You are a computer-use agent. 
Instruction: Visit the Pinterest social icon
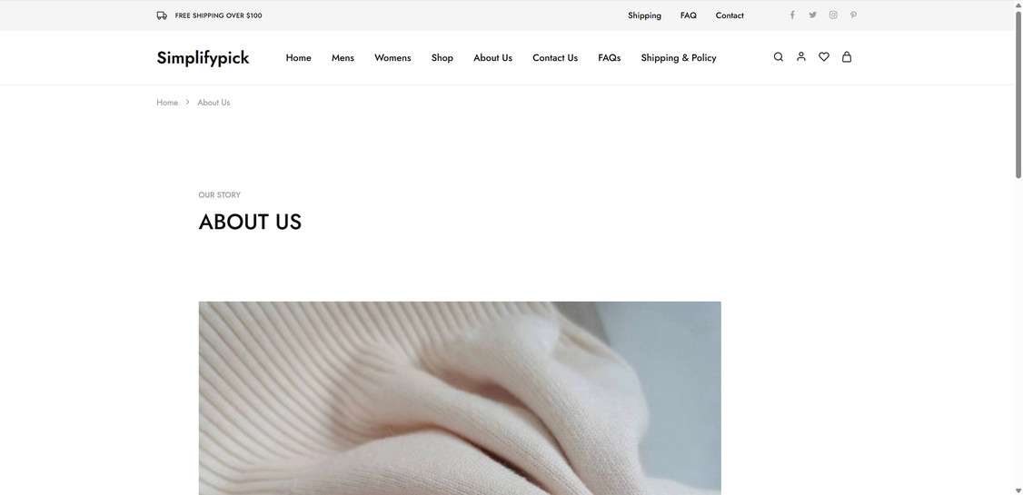coord(853,15)
